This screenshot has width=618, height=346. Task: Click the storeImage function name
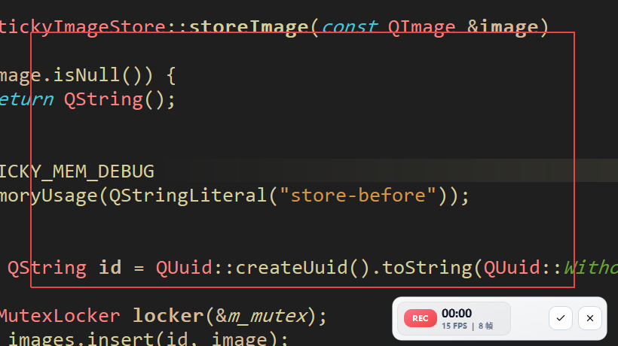(x=249, y=27)
